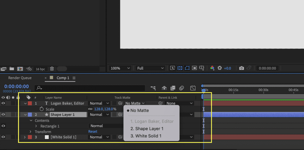304x150 pixels.
Task: Open the 100% magnification dropdown
Action: click(x=120, y=68)
